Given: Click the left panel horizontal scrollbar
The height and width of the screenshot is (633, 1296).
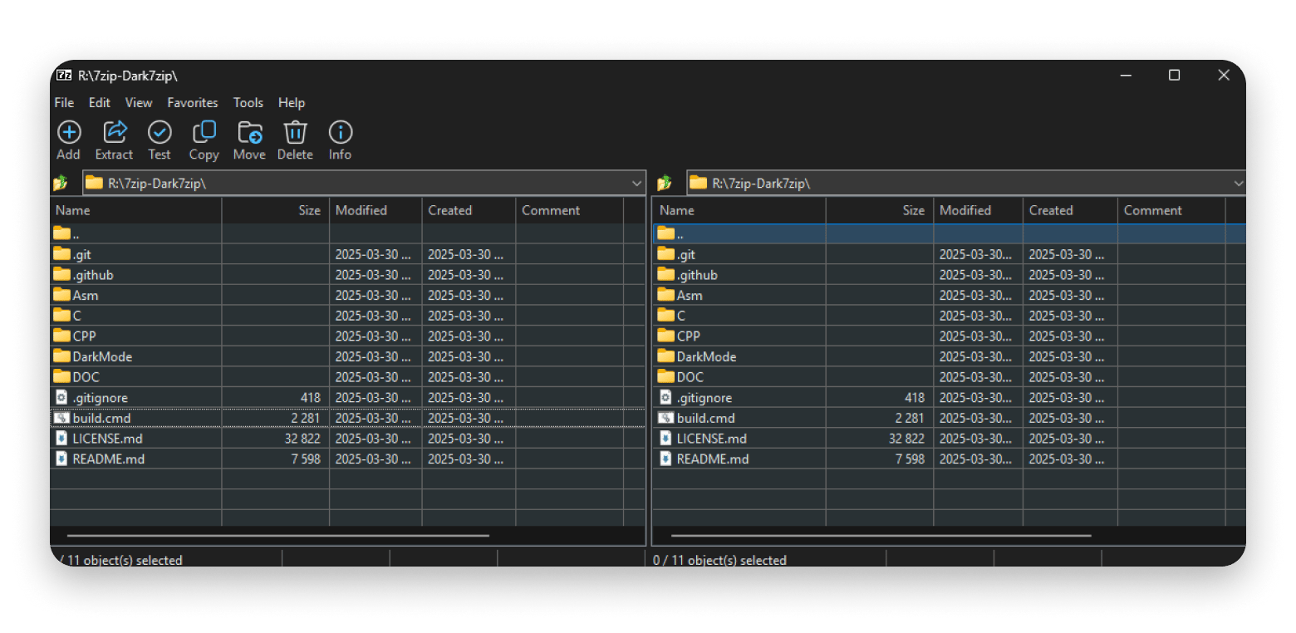Looking at the screenshot, I should coord(277,536).
